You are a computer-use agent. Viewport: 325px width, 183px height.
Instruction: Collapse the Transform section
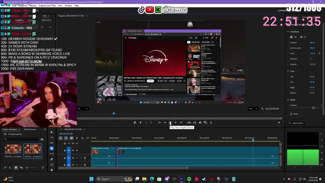pyautogui.click(x=288, y=32)
